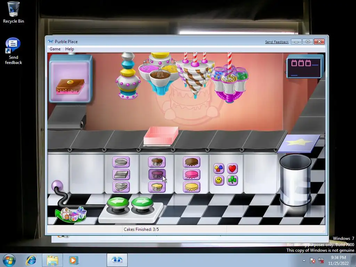The height and width of the screenshot is (267, 356).
Task: Click the pink cake pan on conveyor
Action: coord(161,136)
